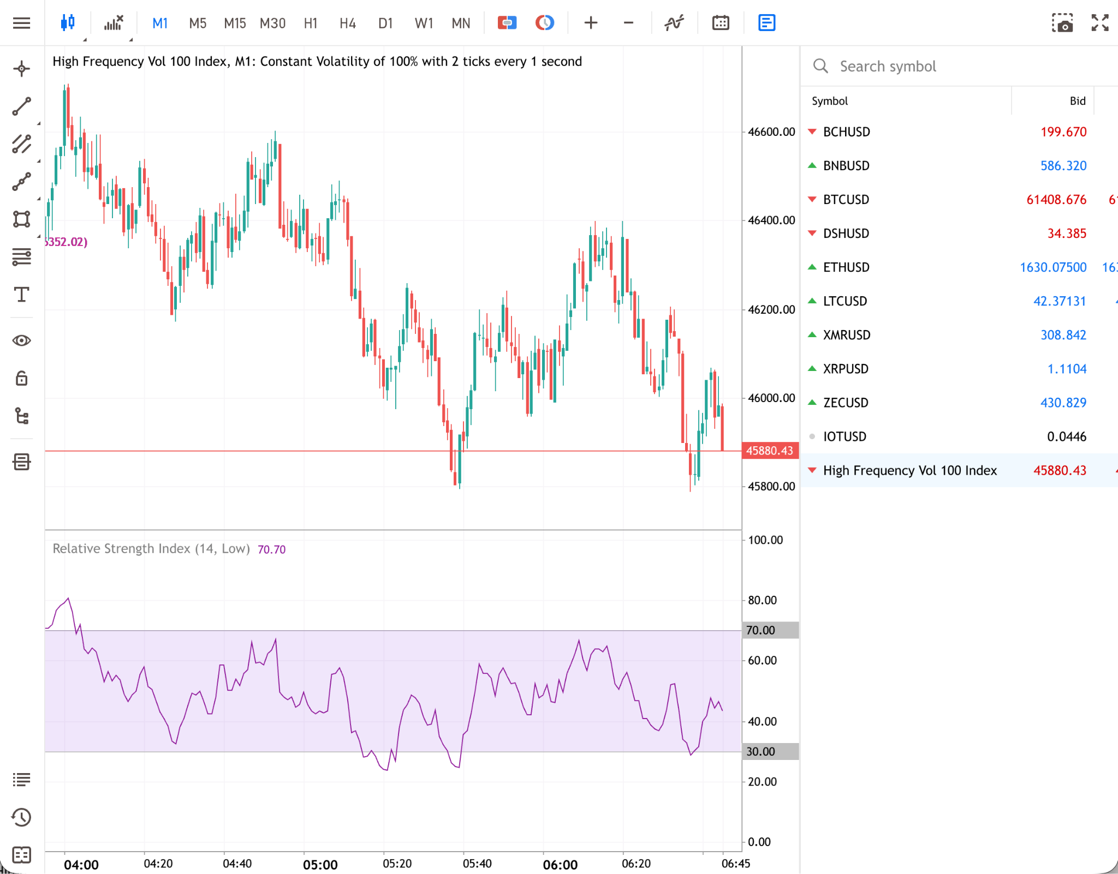Screen dimensions: 1118x874
Task: Toggle the one-click trading panel icon
Action: click(507, 23)
